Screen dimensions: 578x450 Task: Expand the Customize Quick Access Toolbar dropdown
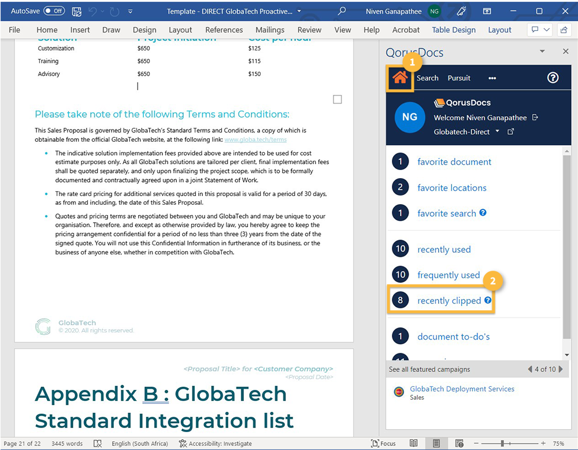[130, 11]
